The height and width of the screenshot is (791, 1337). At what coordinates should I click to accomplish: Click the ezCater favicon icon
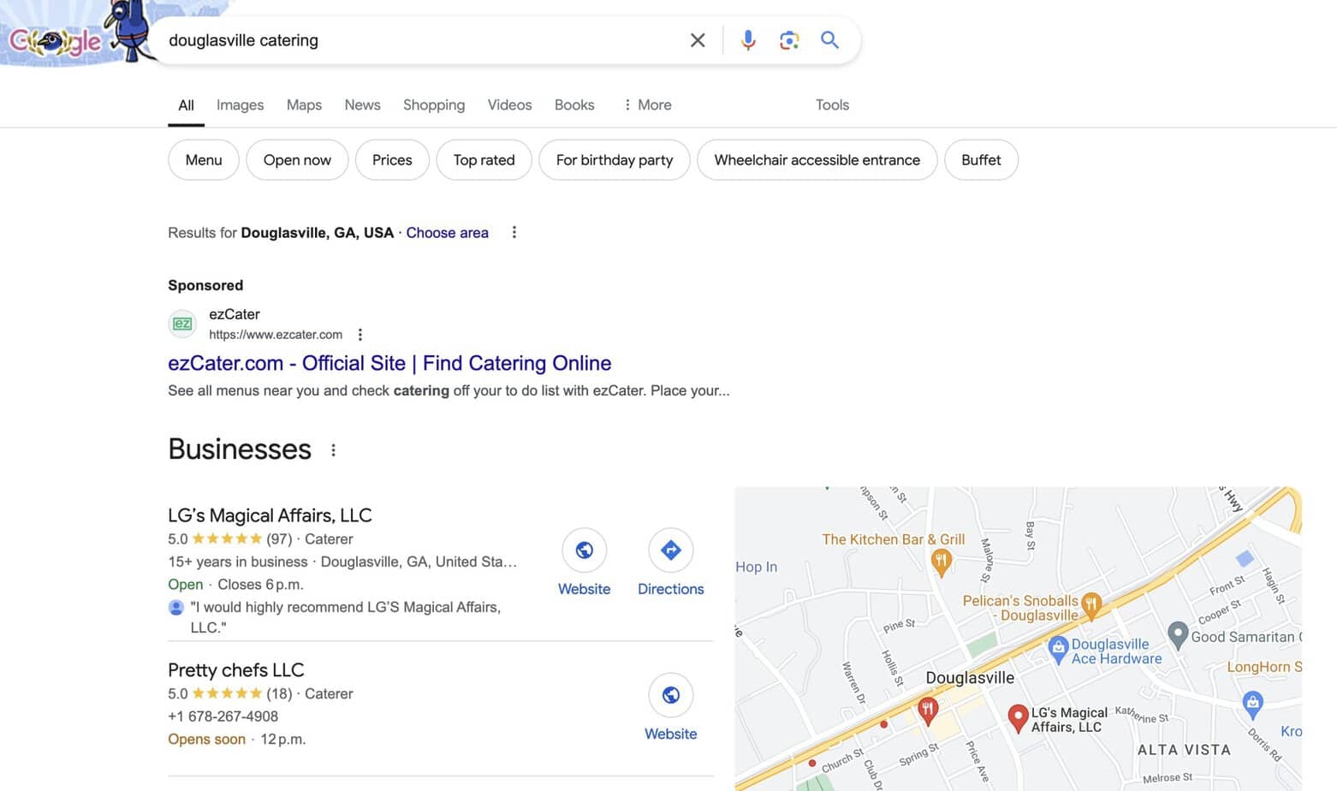tap(182, 324)
